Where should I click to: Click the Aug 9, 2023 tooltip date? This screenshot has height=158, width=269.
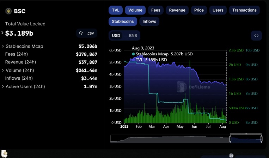click(143, 48)
